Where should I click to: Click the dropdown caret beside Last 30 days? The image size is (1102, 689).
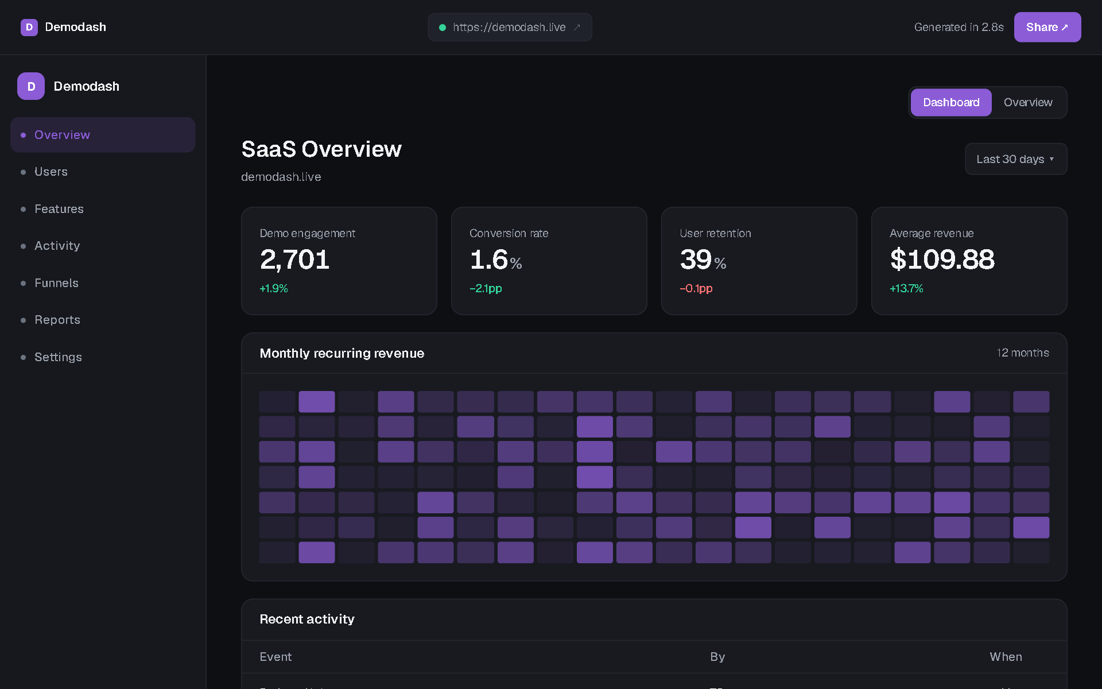(x=1051, y=159)
